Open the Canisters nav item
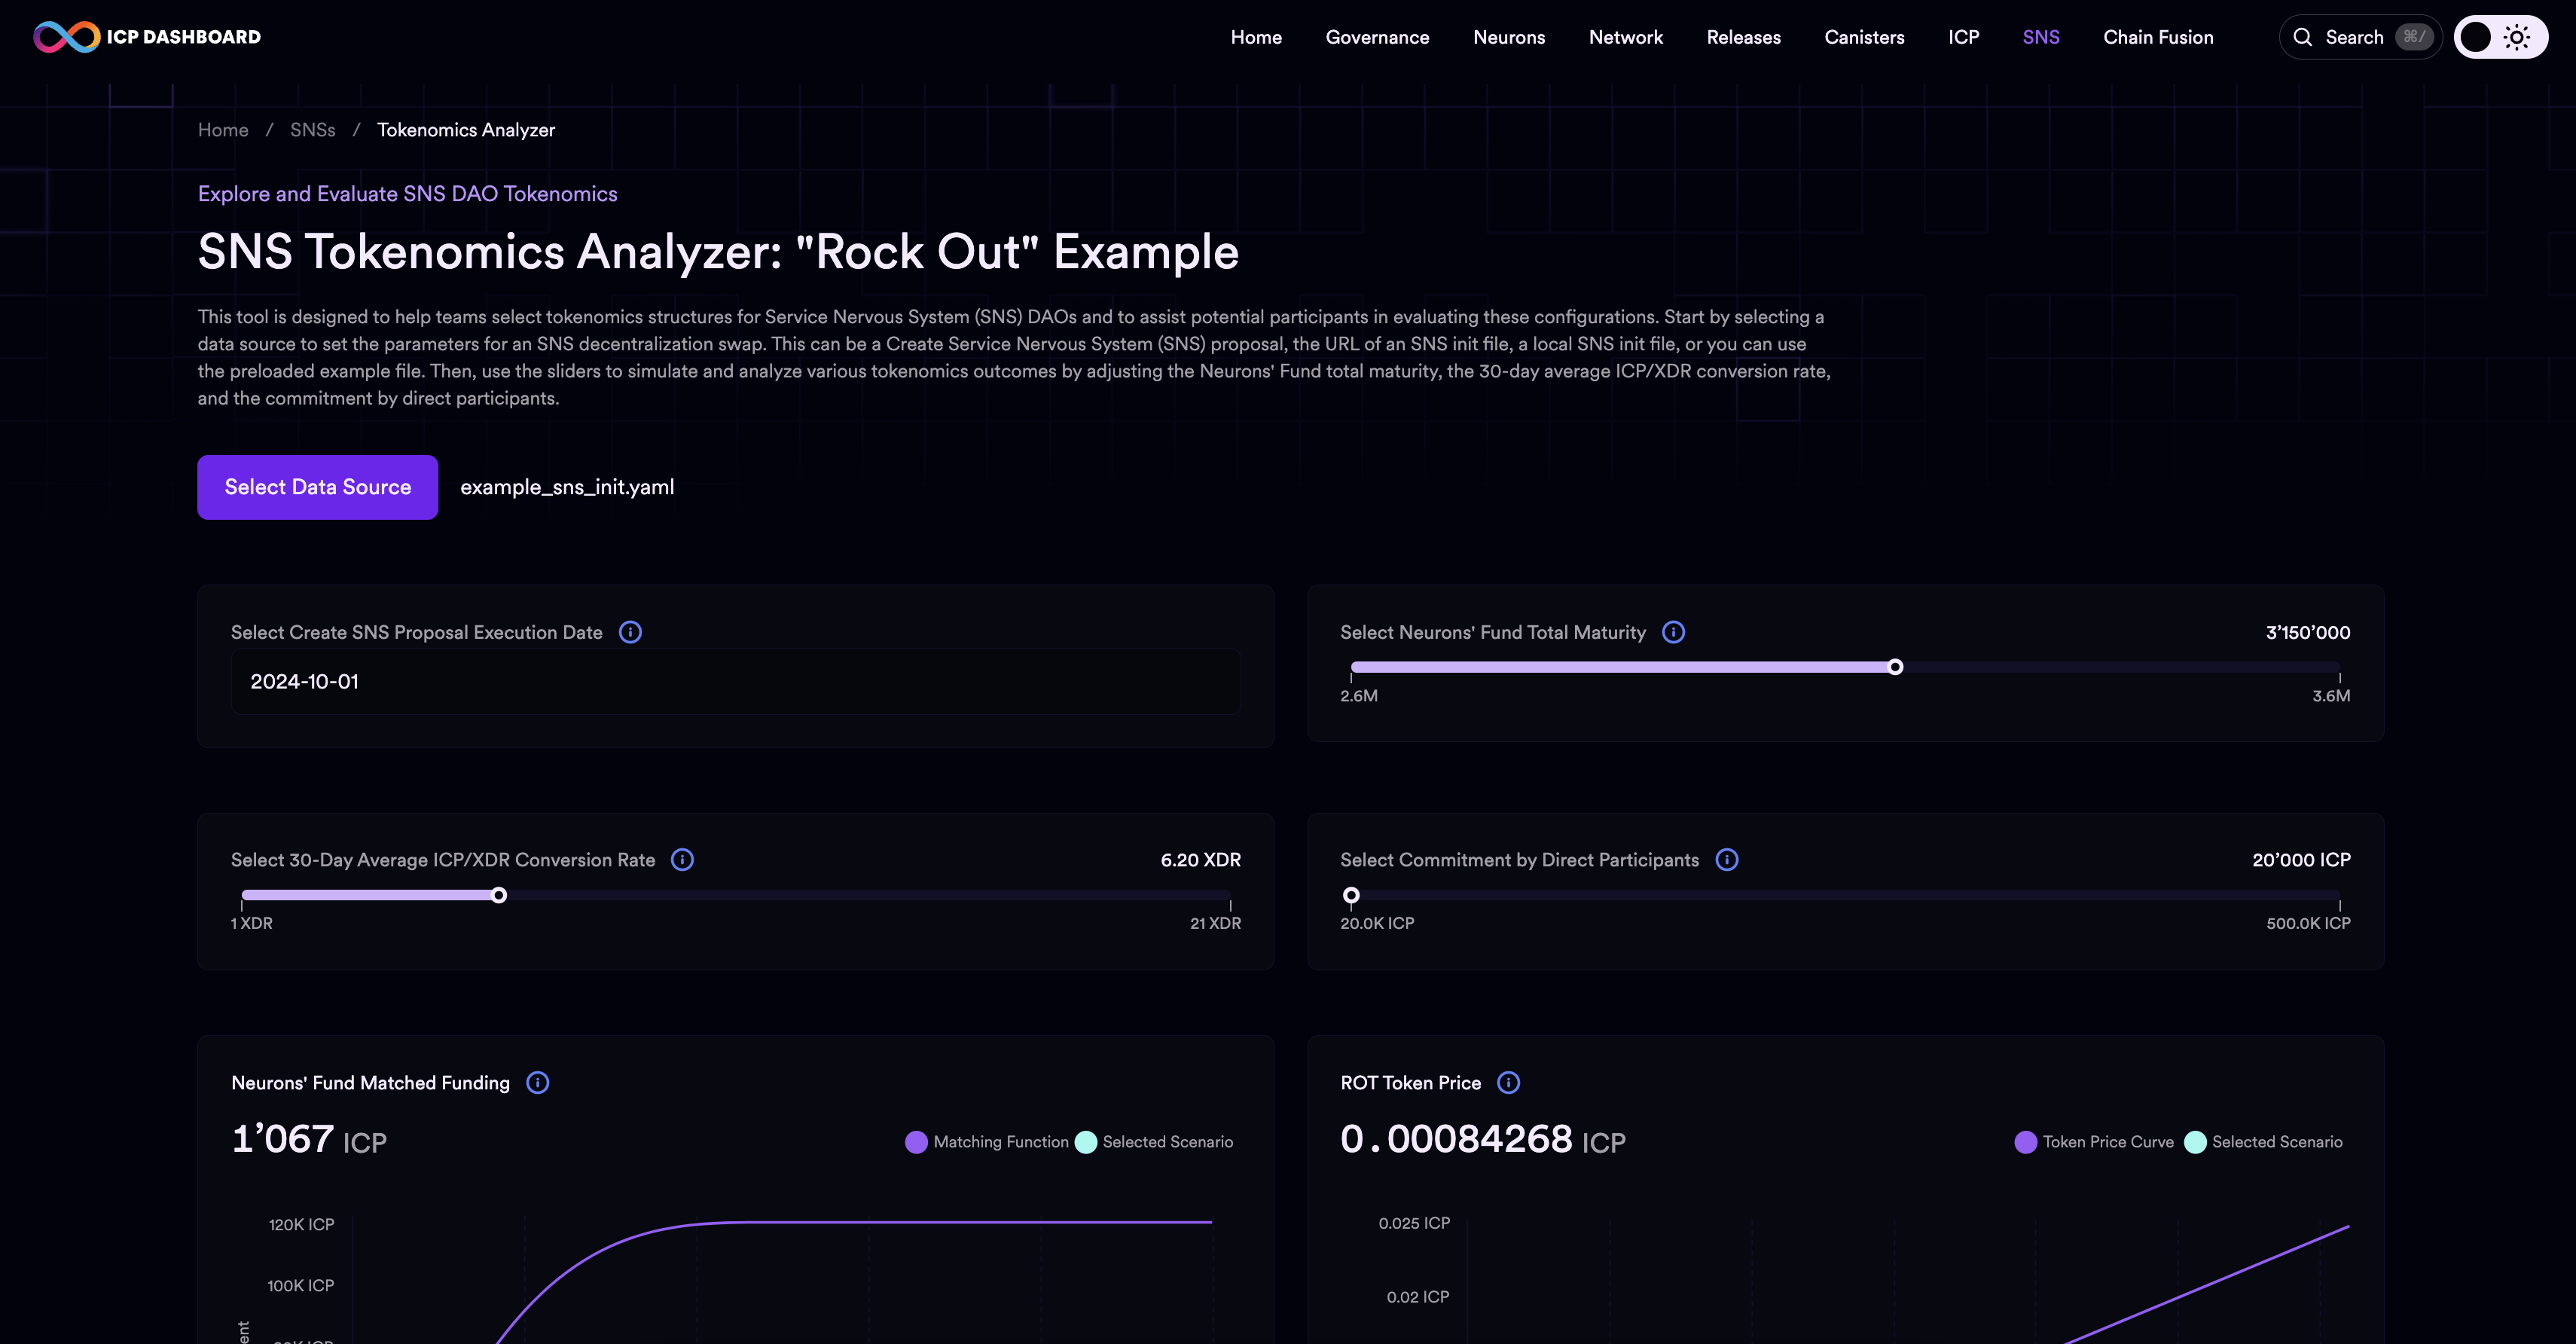Image resolution: width=2576 pixels, height=1344 pixels. [x=1864, y=37]
